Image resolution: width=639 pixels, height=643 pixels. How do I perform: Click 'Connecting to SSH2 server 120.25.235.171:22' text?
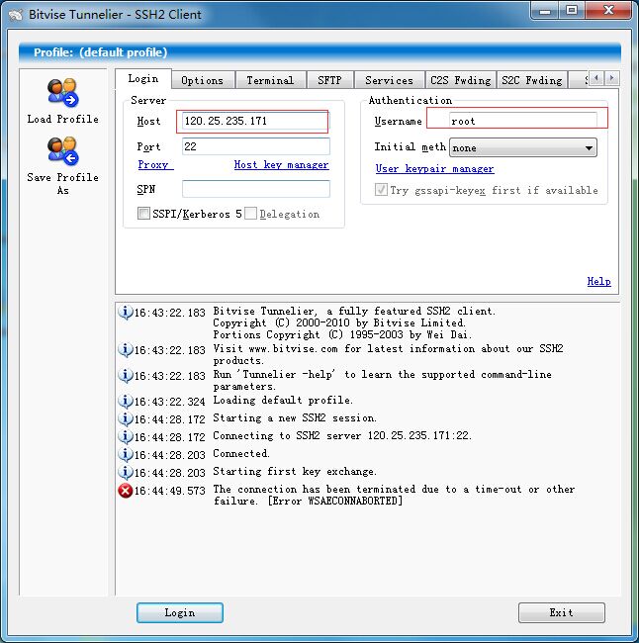tap(342, 435)
